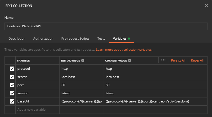Click the collection Name input field
Viewport: 212px width, 117px height.
(106, 26)
